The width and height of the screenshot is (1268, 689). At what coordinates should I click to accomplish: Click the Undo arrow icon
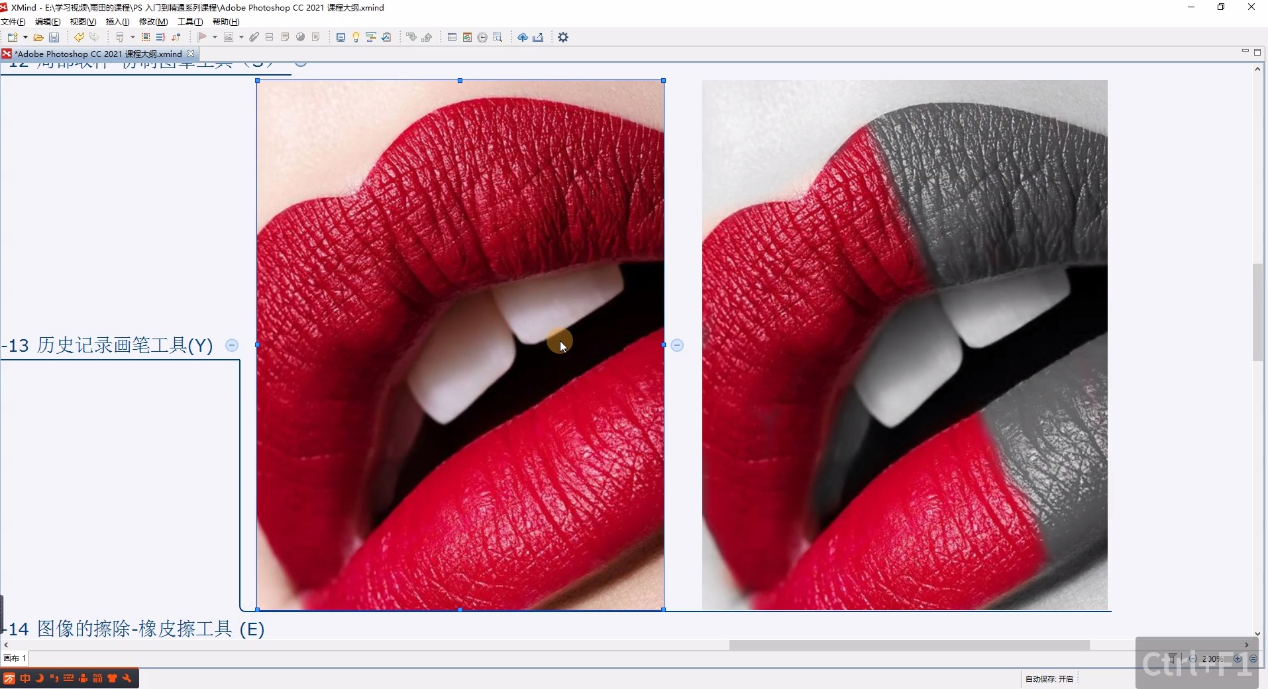(79, 38)
